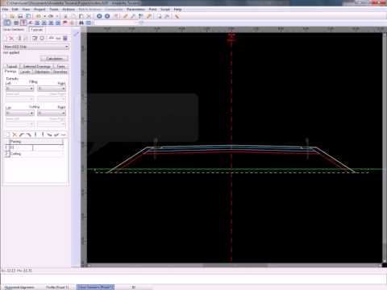
Task: Click the binoculars find icon
Action: coord(81,23)
